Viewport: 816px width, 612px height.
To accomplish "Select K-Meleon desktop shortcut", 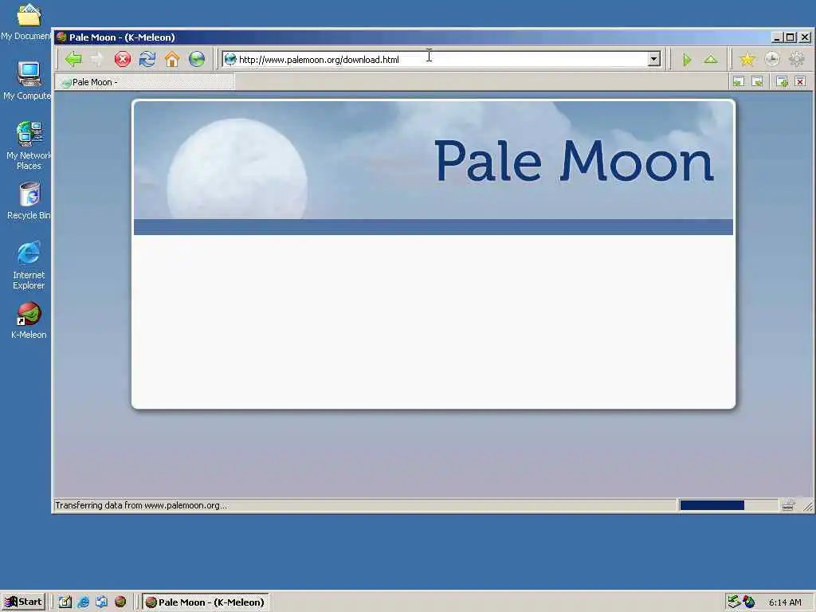I will pyautogui.click(x=29, y=320).
